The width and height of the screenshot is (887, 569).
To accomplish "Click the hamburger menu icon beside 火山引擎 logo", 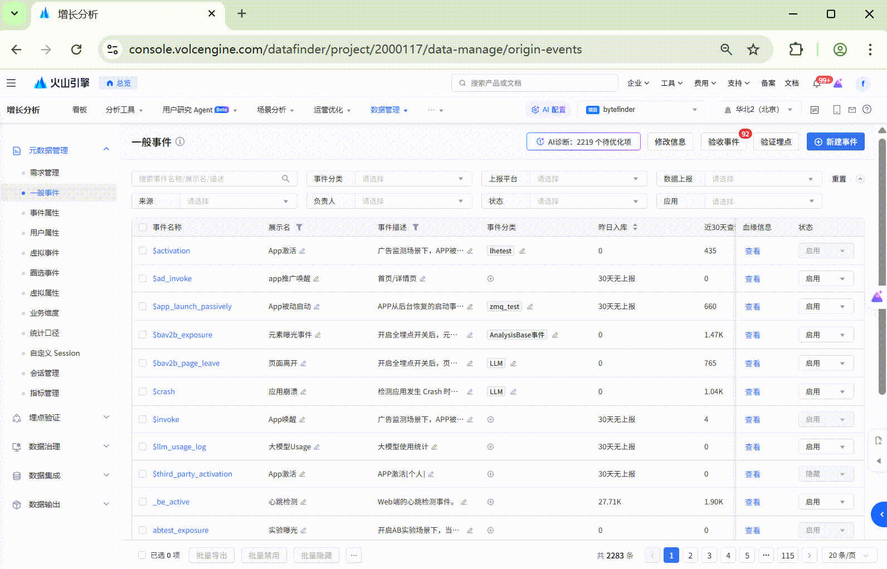I will (11, 83).
